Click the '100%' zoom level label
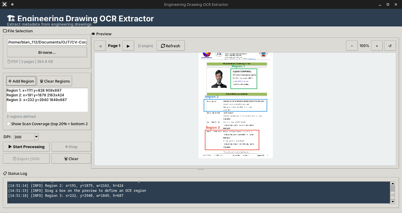The image size is (402, 213). tap(364, 46)
